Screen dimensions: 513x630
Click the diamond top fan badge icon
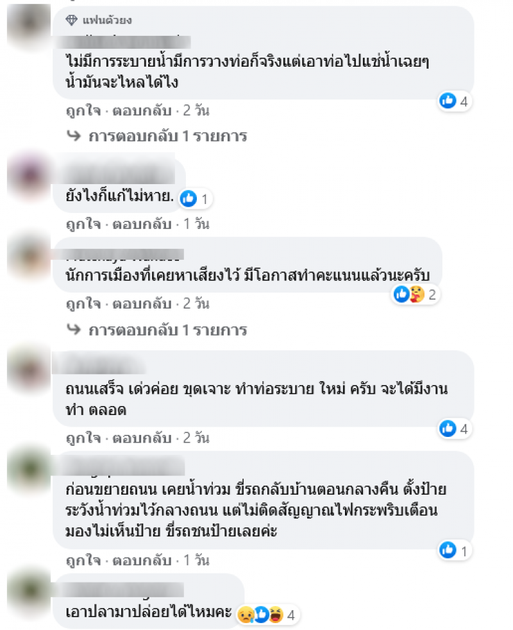pyautogui.click(x=72, y=20)
